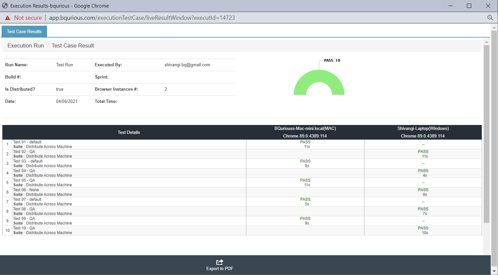Click the globe icon in the title bar

(5, 6)
